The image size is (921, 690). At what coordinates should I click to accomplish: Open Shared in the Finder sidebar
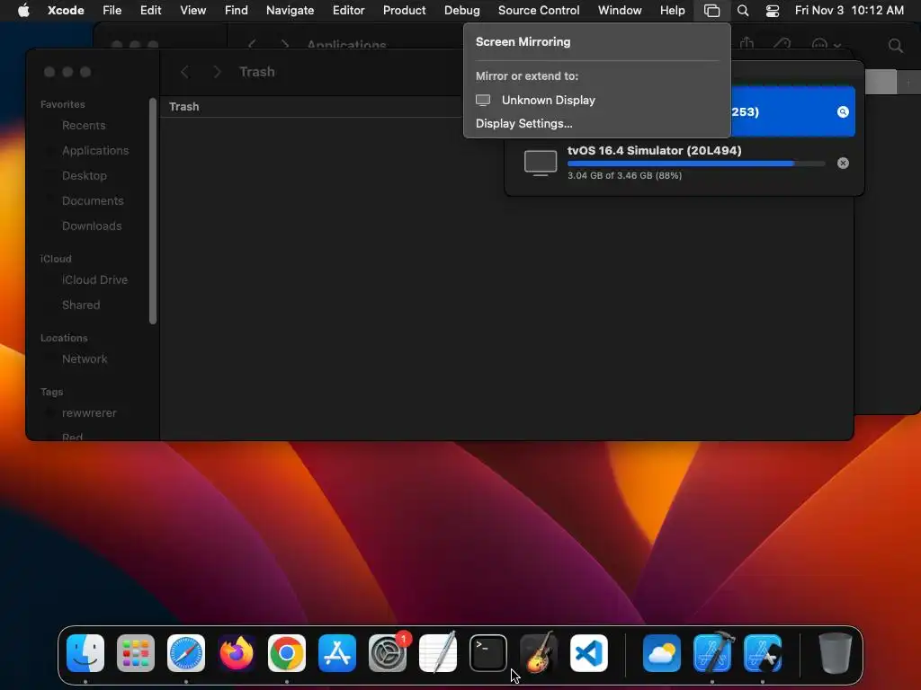(81, 305)
